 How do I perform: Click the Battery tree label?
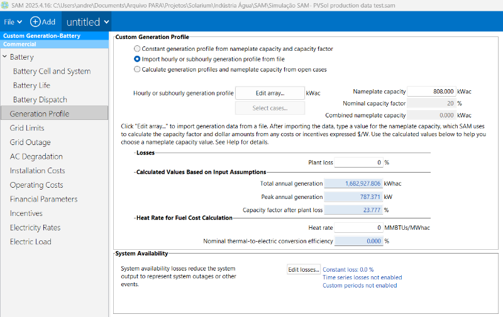(x=22, y=56)
